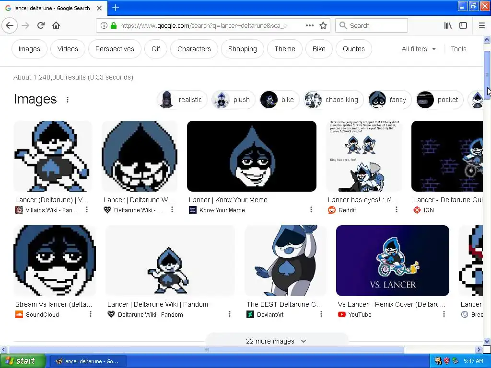Click the IGN source icon

417,210
